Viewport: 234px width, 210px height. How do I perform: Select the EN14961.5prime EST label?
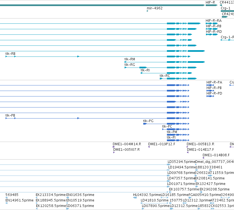20,200
